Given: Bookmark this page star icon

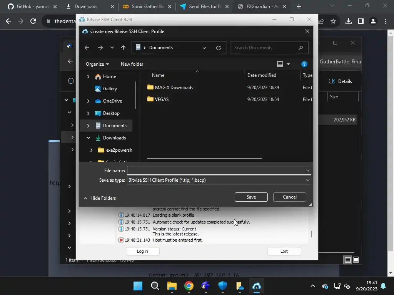Looking at the screenshot, I should click(x=333, y=22).
